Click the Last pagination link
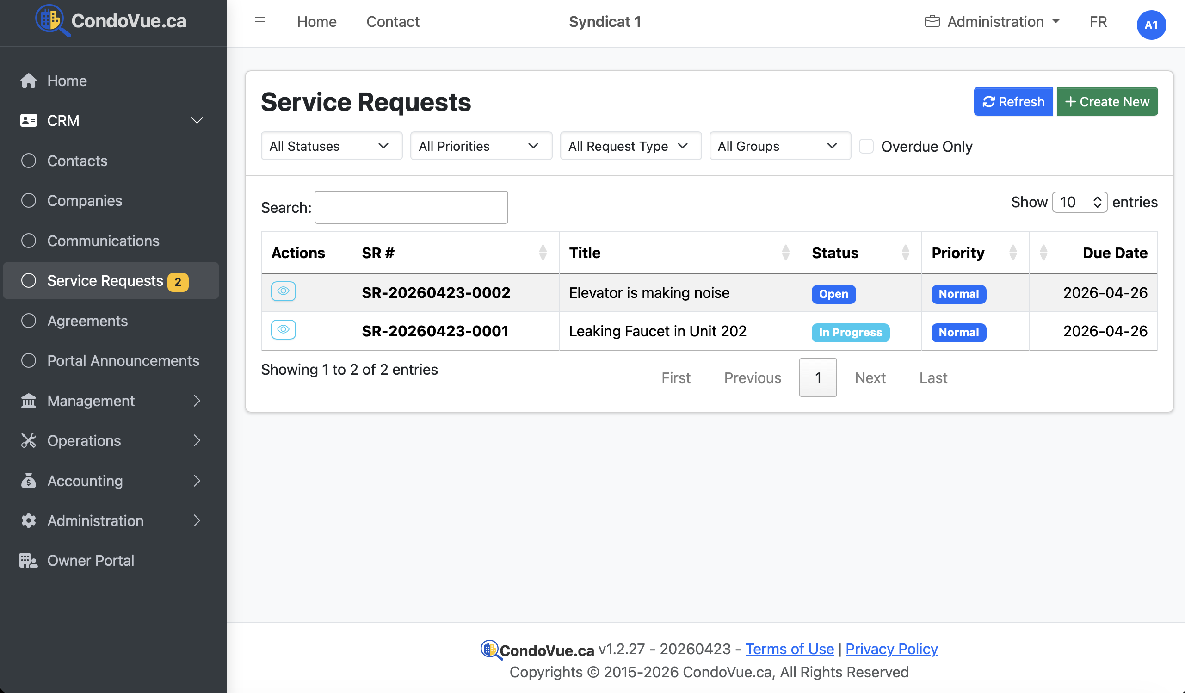 933,377
